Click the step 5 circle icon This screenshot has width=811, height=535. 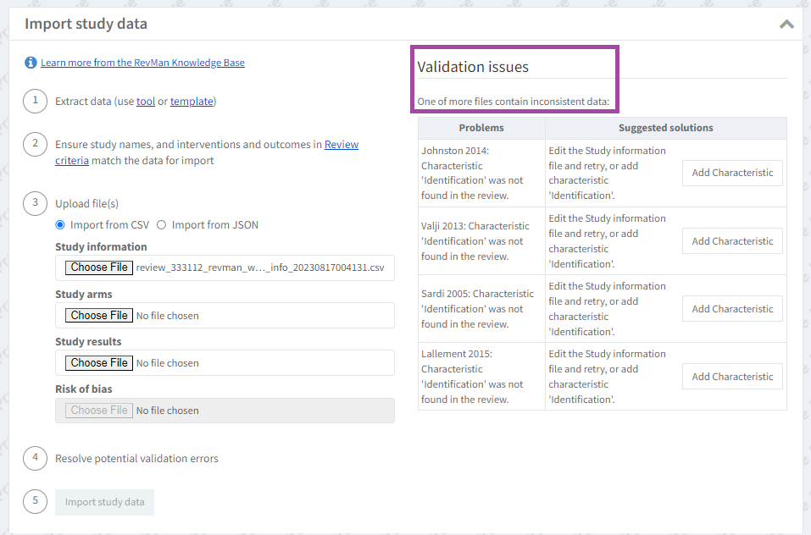coord(35,501)
